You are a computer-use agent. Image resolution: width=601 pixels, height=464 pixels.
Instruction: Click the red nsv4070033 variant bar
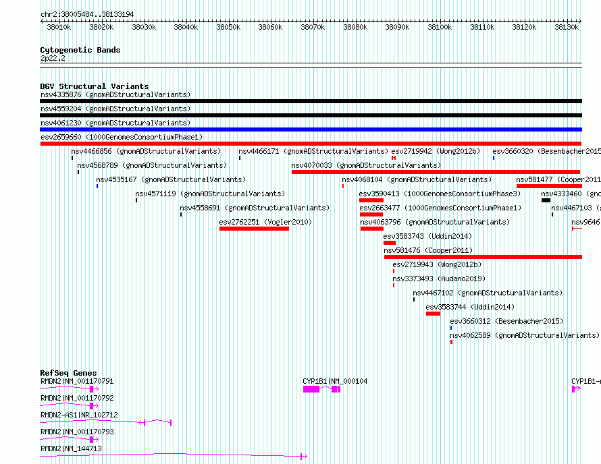436,172
